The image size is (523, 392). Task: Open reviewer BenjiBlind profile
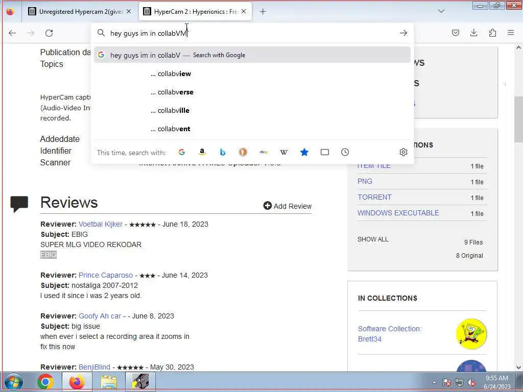click(94, 367)
